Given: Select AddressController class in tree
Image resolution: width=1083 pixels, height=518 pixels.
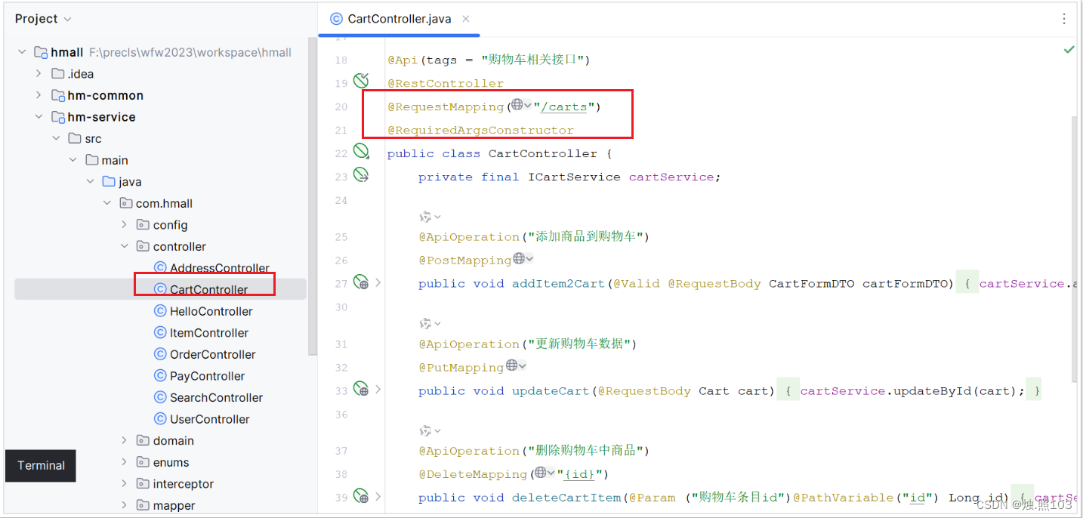Looking at the screenshot, I should 219,268.
